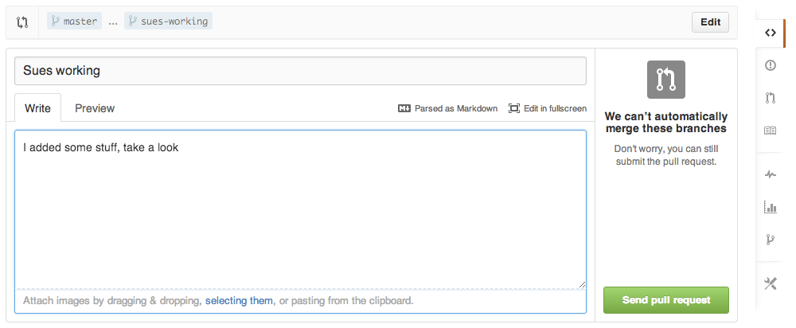
Task: Click the Parsed as Markdown link
Action: click(x=448, y=108)
